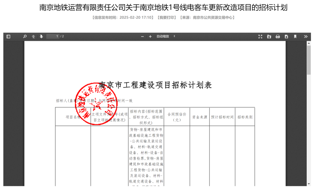Click the 招标类别 column header
This screenshot has width=326, height=195.
coord(245,117)
